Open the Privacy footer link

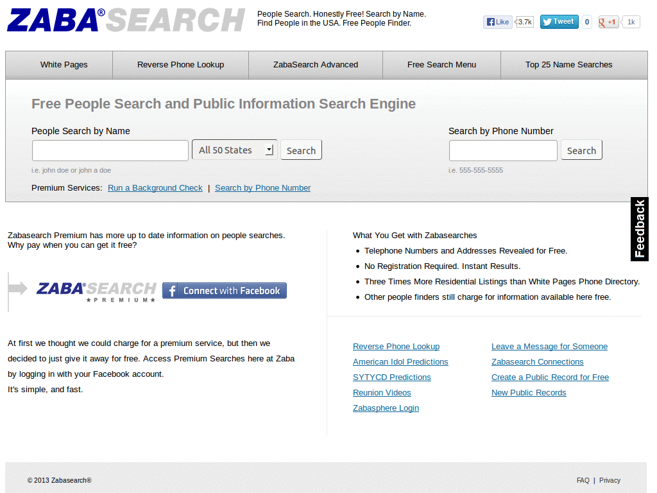point(610,480)
